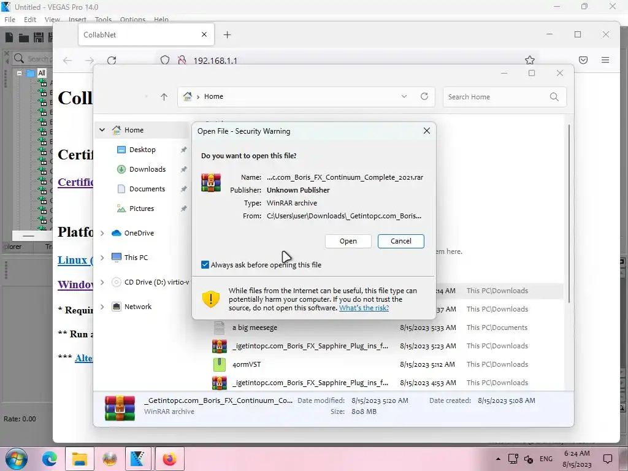This screenshot has height=471, width=628.
Task: Click the ENG language indicator
Action: pos(546,459)
